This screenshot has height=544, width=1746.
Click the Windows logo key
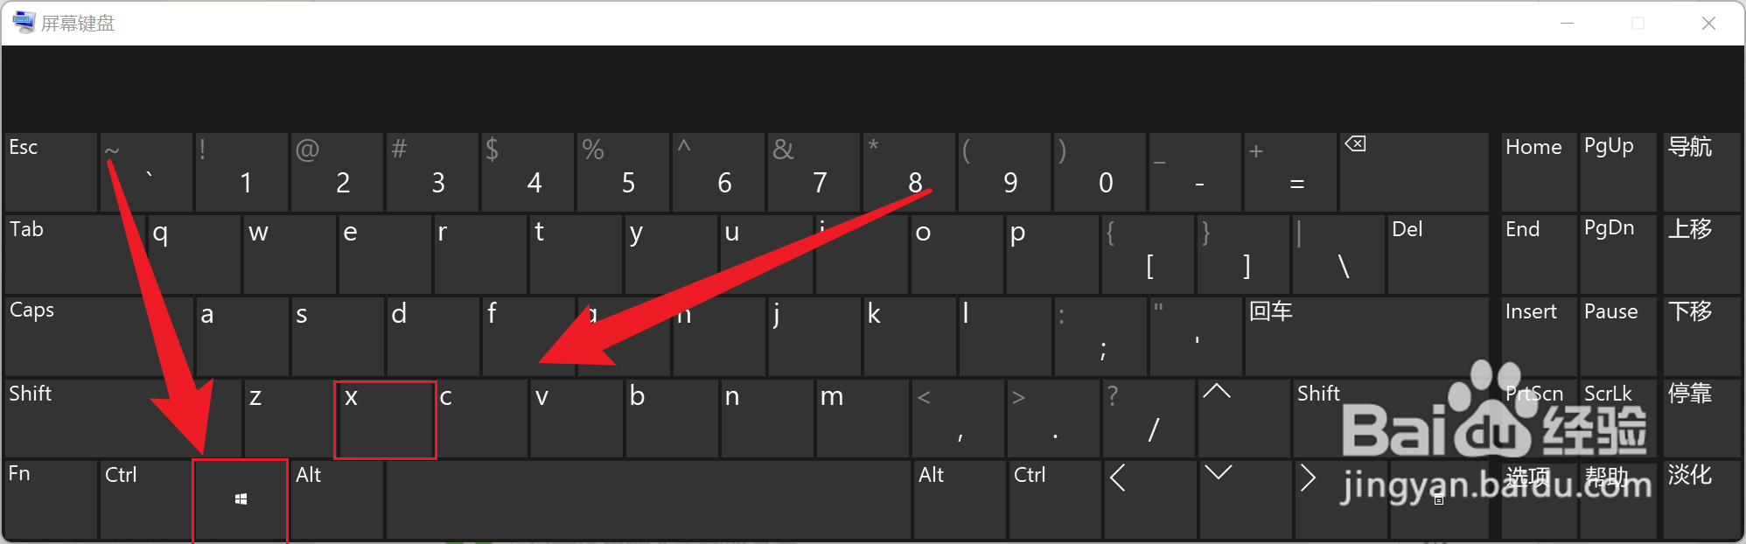pos(241,499)
